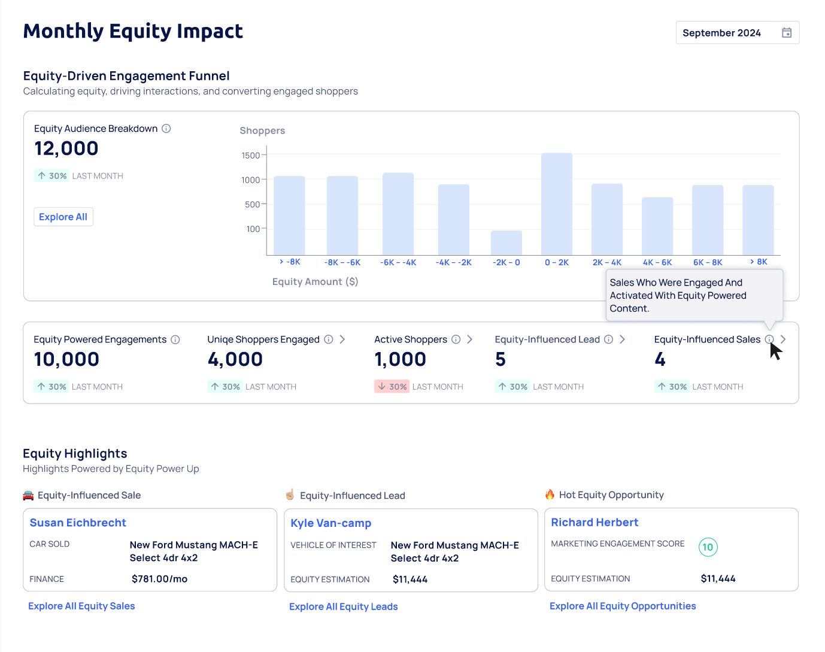Open info icon for Uniqe Shoppers Engaged
This screenshot has width=825, height=652.
[329, 339]
